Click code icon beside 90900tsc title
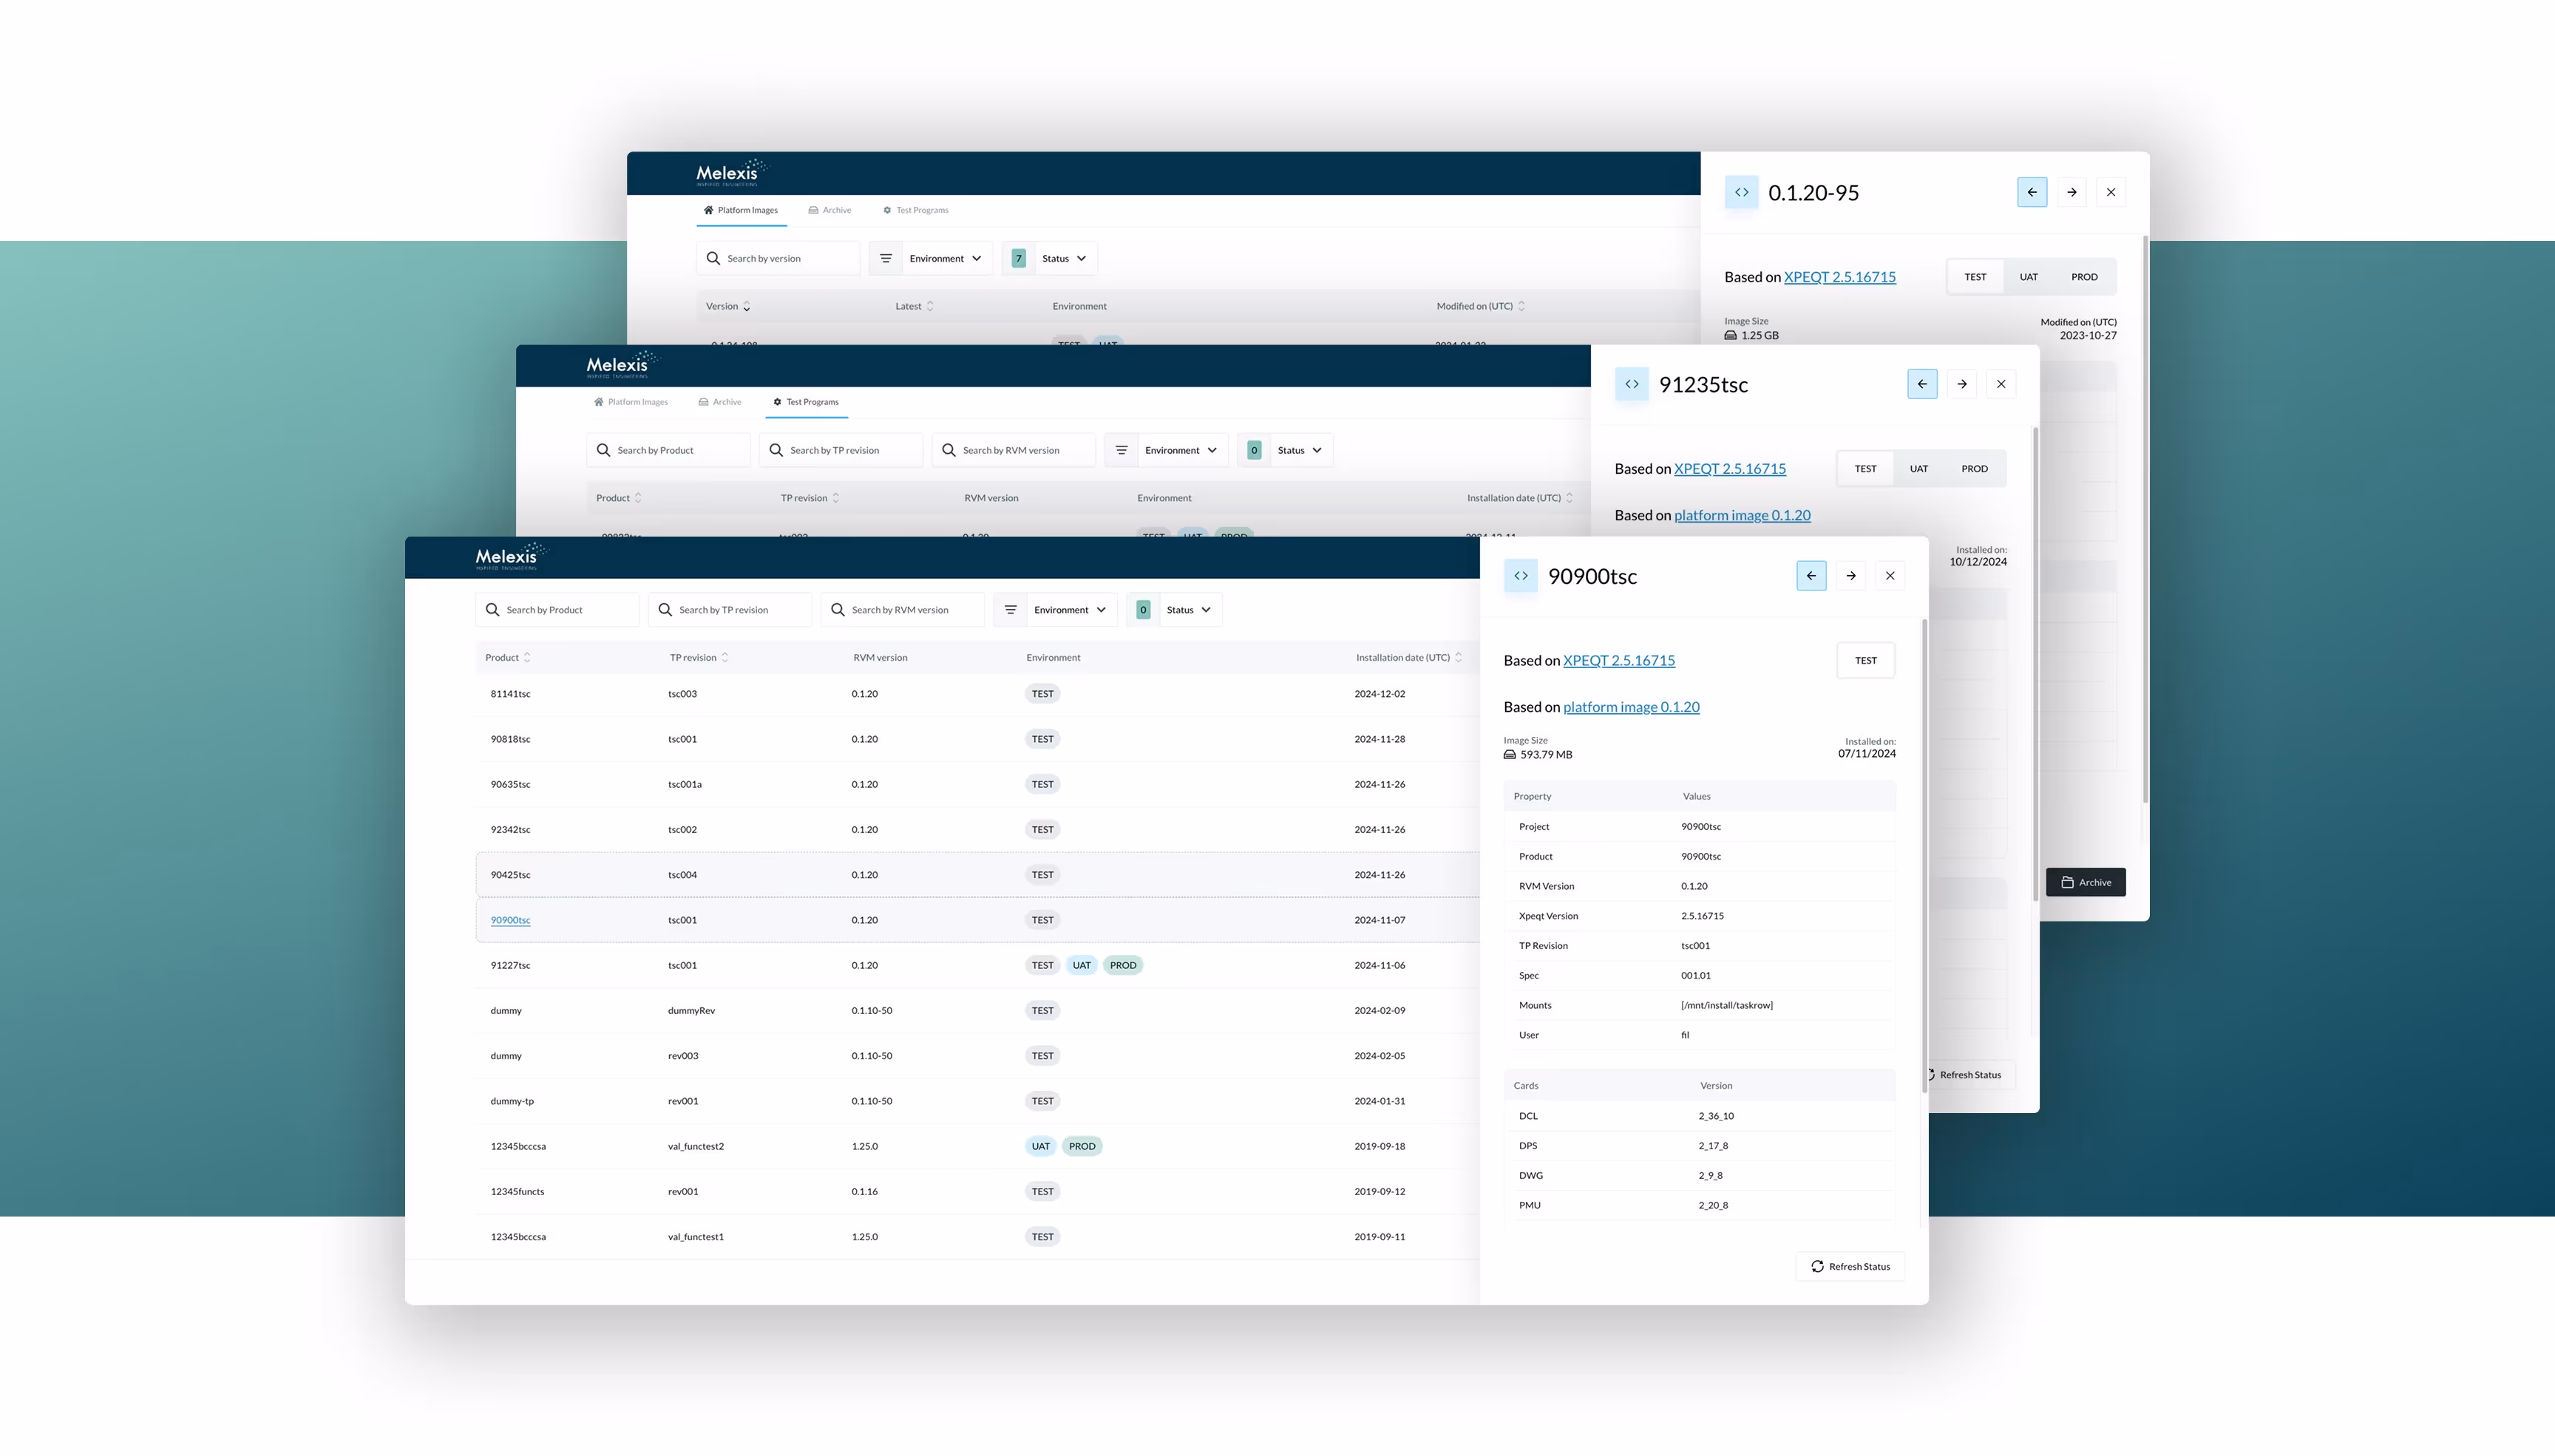2555x1456 pixels. (x=1520, y=576)
